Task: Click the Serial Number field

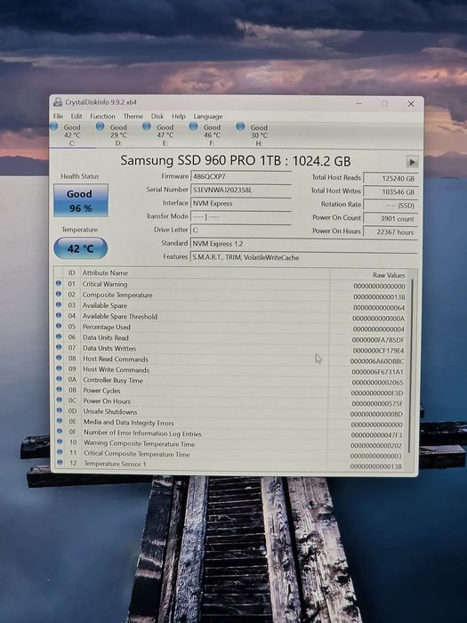Action: tap(241, 190)
